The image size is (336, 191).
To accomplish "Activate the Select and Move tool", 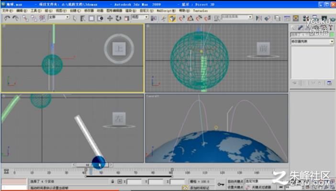I will (110, 19).
